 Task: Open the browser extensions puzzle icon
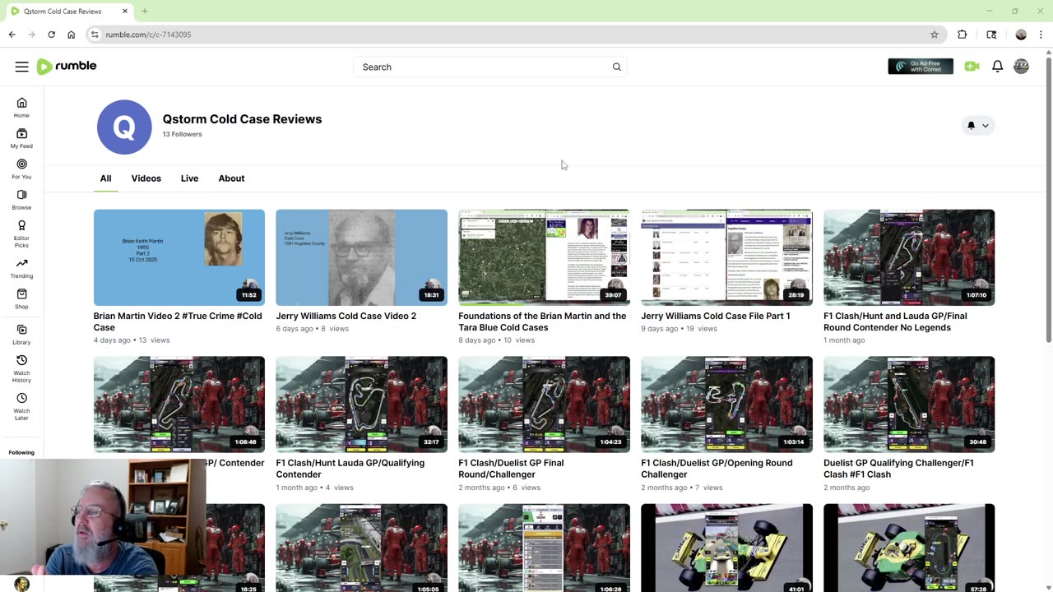click(963, 35)
